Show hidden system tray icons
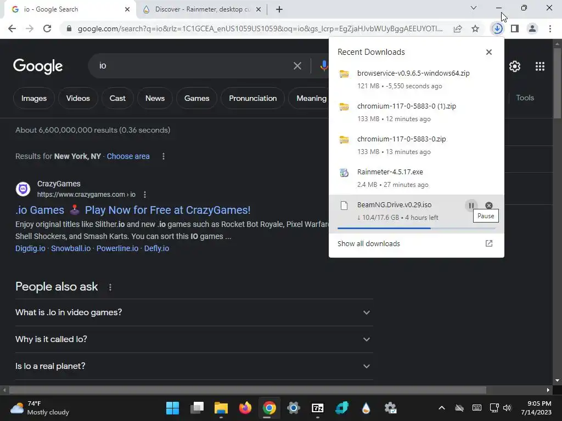The image size is (562, 421). coord(442,408)
